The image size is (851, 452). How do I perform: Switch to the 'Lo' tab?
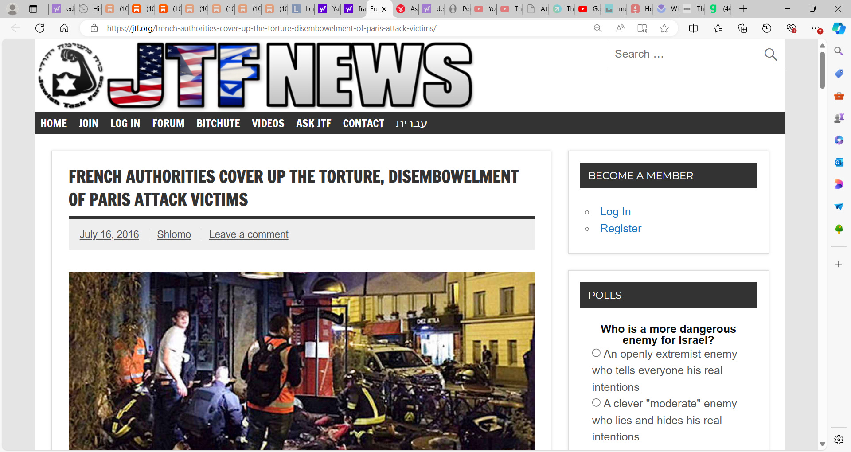pos(303,9)
